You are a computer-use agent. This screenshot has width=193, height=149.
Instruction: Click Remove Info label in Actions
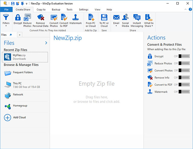(162, 78)
